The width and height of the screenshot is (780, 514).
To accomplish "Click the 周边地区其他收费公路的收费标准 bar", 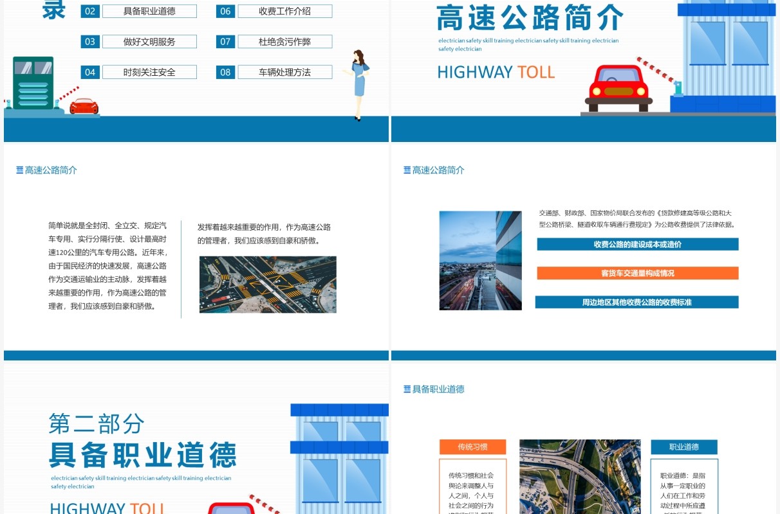I will tap(637, 302).
